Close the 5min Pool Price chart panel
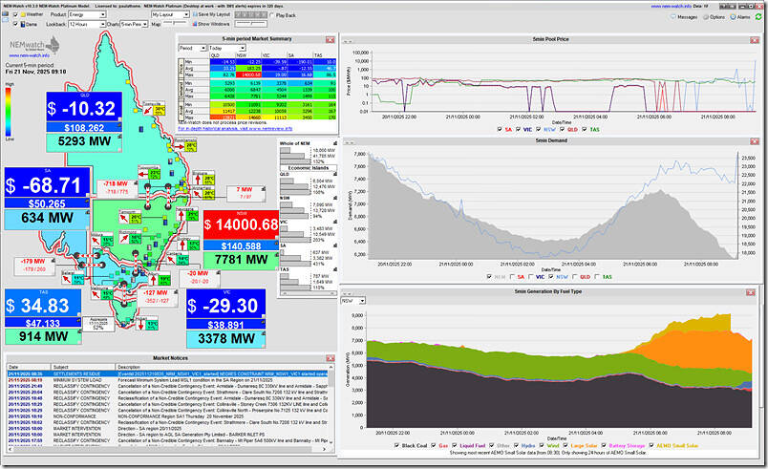 pyautogui.click(x=755, y=40)
